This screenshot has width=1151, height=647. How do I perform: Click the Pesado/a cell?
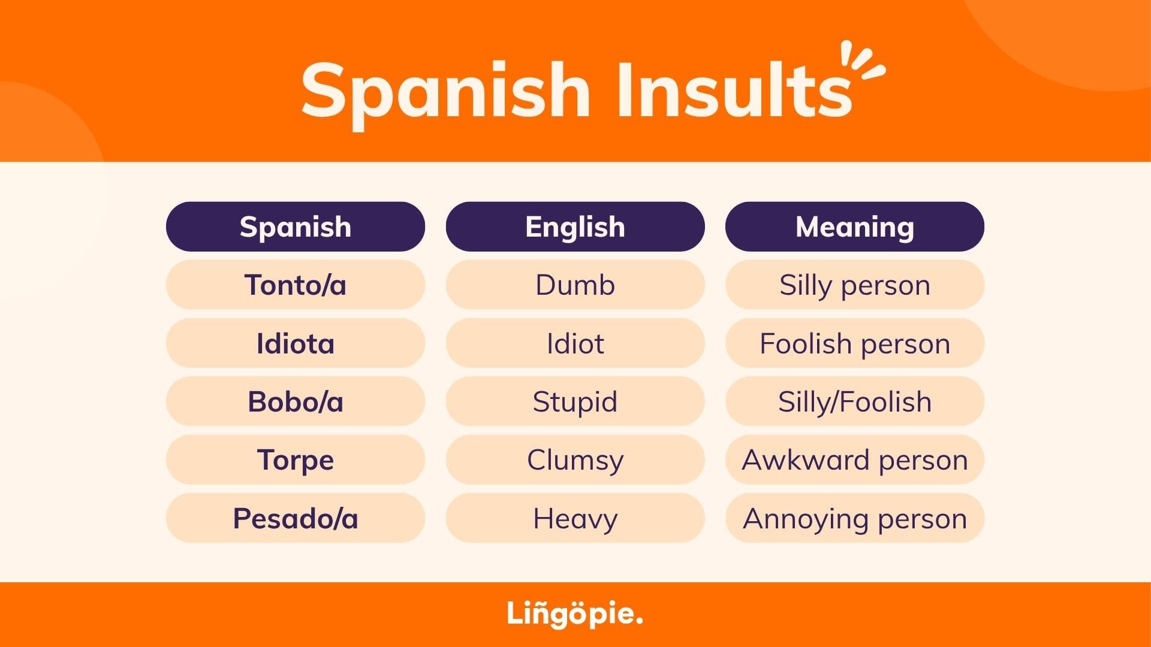(x=295, y=518)
